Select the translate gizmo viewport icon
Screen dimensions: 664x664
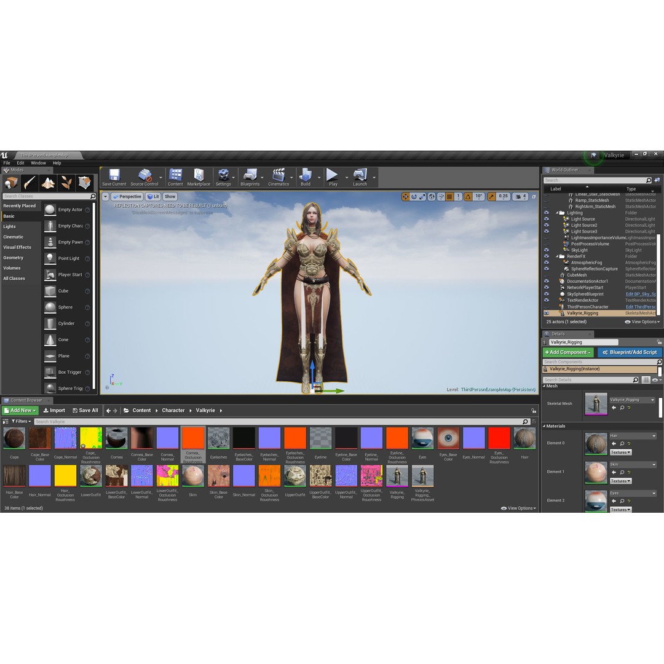pyautogui.click(x=406, y=197)
